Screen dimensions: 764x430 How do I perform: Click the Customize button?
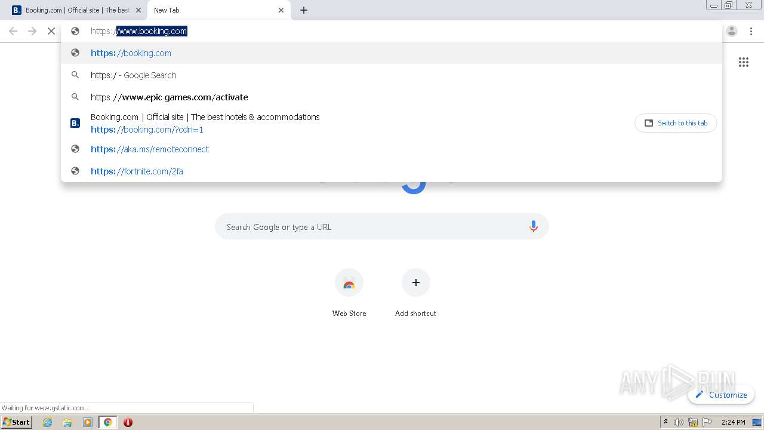point(721,395)
